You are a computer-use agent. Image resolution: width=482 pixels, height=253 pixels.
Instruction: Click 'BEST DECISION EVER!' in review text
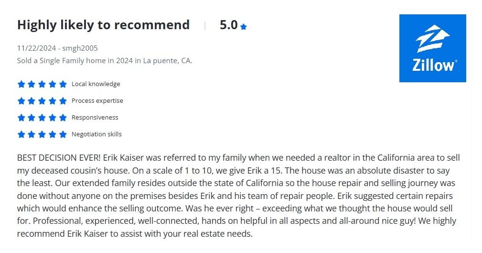click(x=59, y=158)
